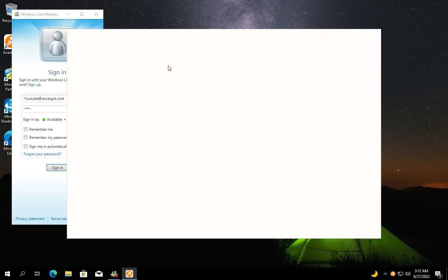Check the Remember me checkbox
The height and width of the screenshot is (280, 448).
pos(26,129)
